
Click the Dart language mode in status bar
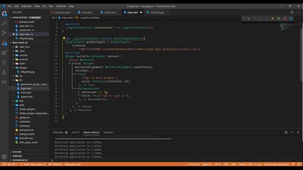click(x=234, y=164)
